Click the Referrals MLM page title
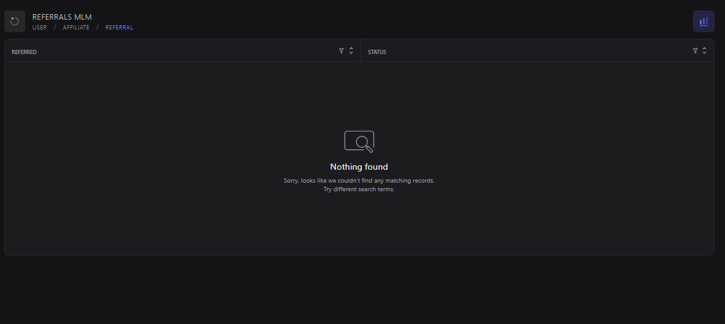Viewport: 725px width, 324px height. pyautogui.click(x=62, y=17)
